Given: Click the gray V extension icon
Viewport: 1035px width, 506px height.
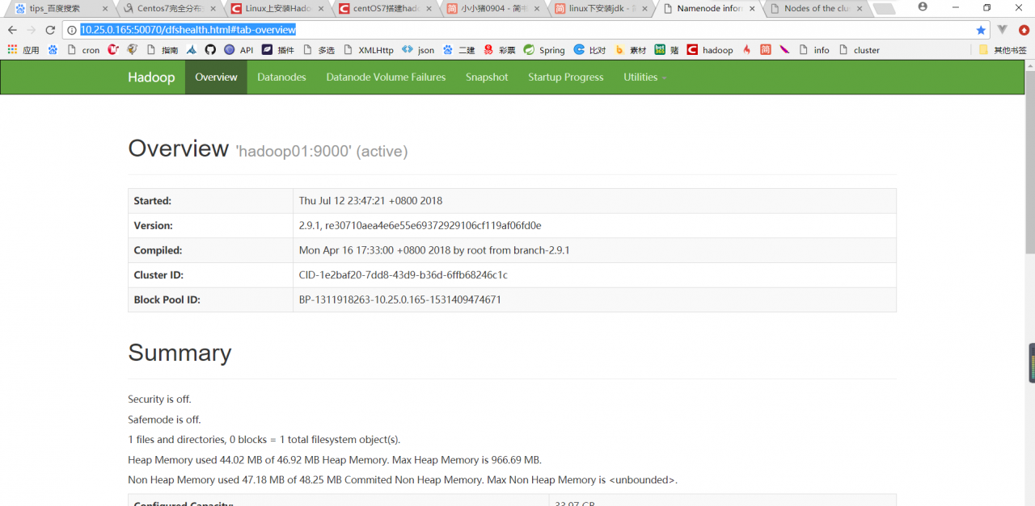Looking at the screenshot, I should tap(1003, 30).
